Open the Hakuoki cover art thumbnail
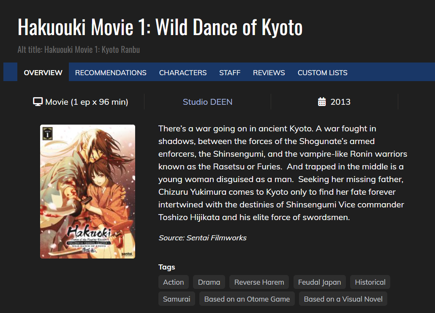 click(x=88, y=191)
